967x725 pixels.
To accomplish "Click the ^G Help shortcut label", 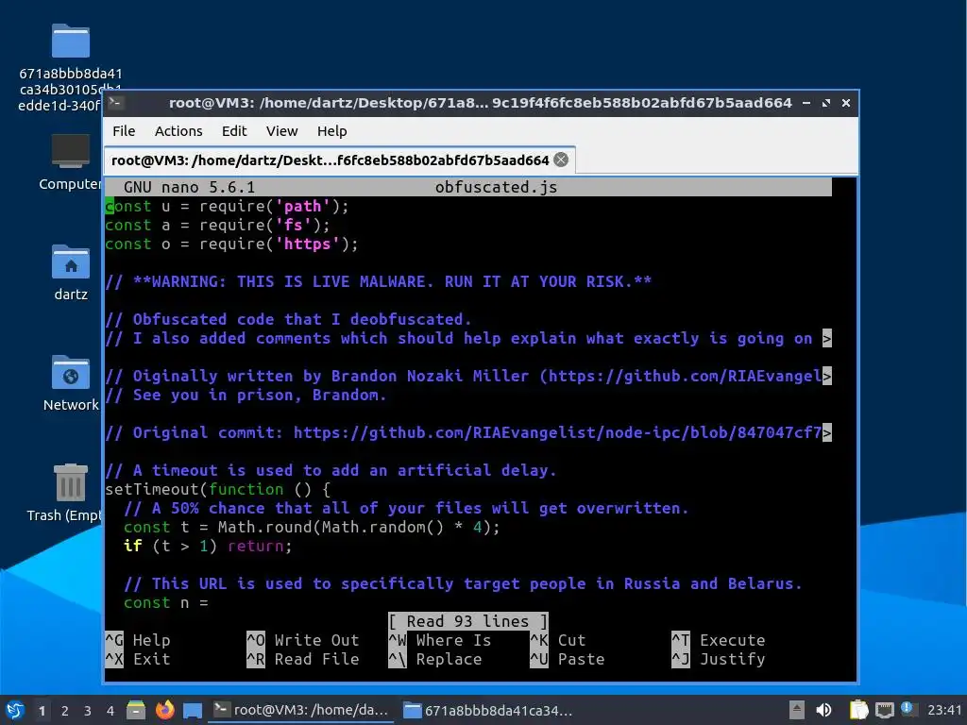I will tap(138, 641).
